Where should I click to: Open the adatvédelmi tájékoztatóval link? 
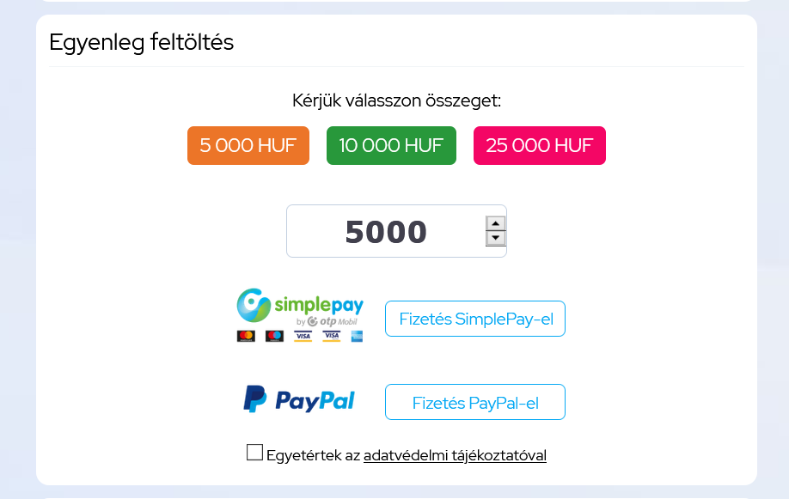[x=455, y=456]
